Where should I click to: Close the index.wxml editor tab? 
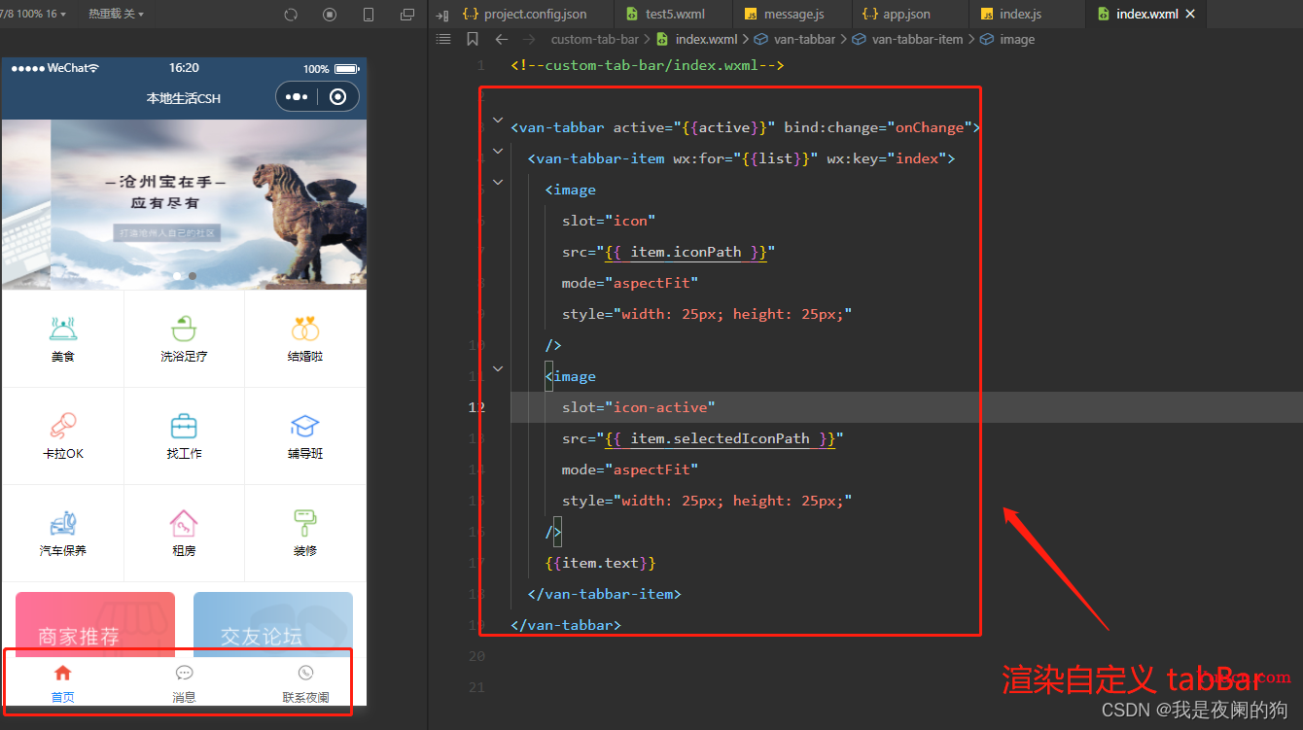(x=1190, y=15)
